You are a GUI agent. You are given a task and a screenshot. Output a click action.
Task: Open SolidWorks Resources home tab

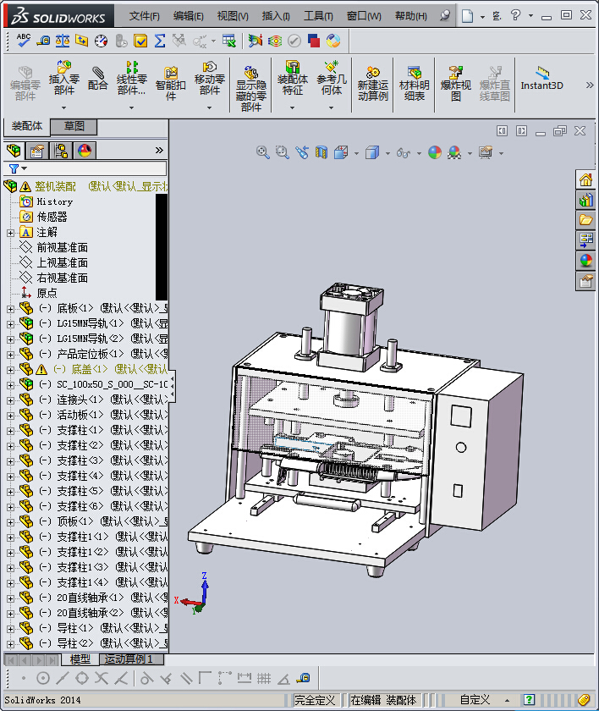pyautogui.click(x=585, y=180)
